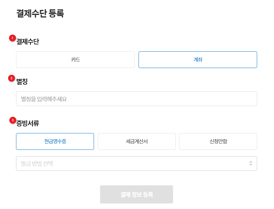Click the red number 1 step badge
Image resolution: width=274 pixels, height=209 pixels.
12,38
